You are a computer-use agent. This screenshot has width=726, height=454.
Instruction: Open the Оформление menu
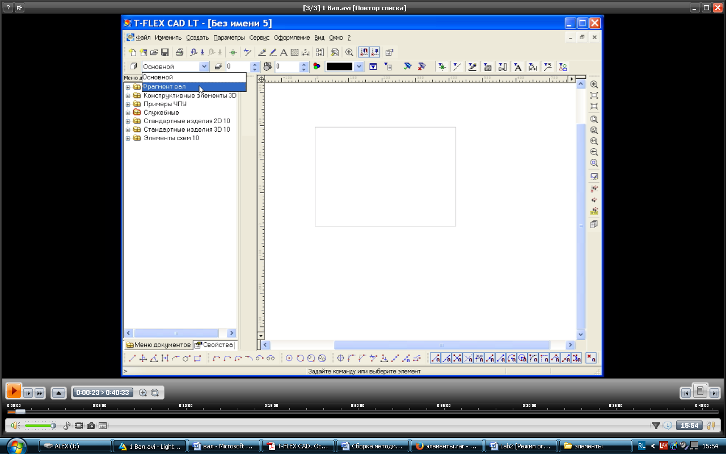[292, 37]
